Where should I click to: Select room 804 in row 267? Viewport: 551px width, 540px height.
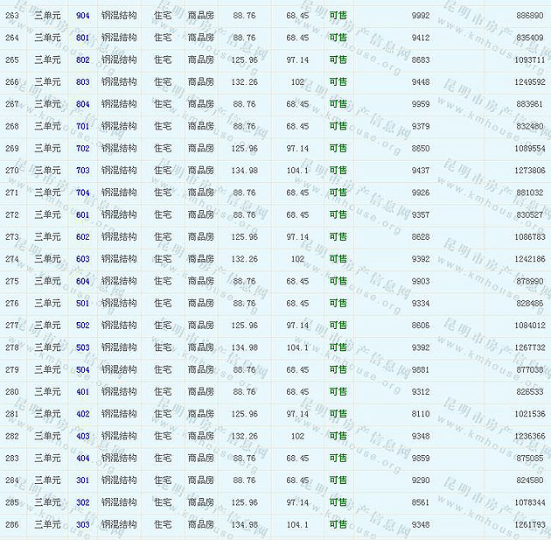[x=82, y=104]
